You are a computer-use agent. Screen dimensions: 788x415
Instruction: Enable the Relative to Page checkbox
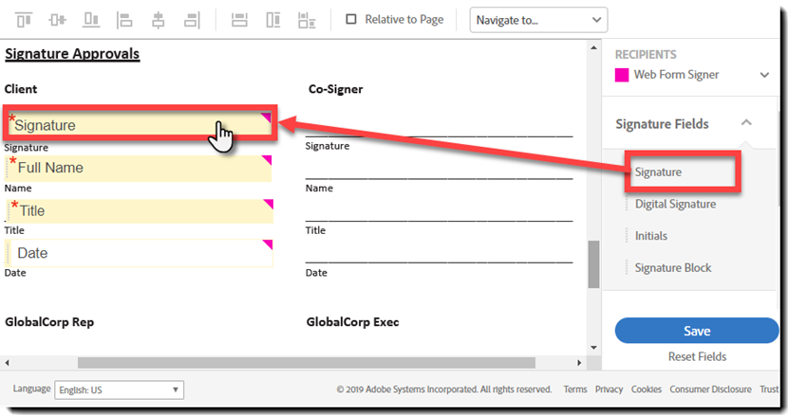click(x=351, y=20)
